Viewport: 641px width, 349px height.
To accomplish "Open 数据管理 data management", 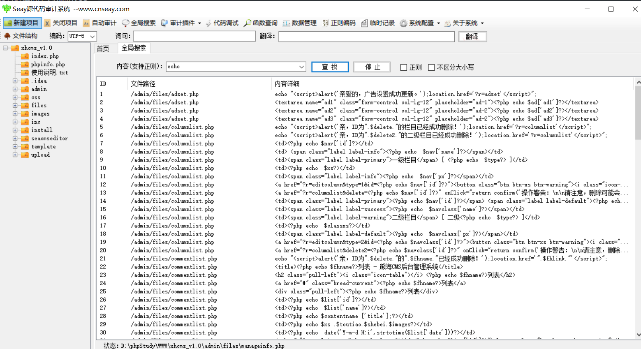I will pyautogui.click(x=300, y=23).
